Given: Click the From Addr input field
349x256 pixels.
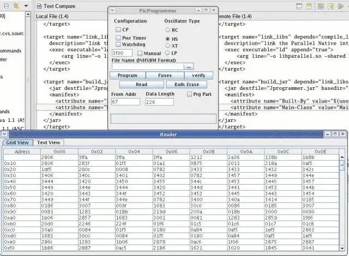Looking at the screenshot, I should [x=126, y=102].
